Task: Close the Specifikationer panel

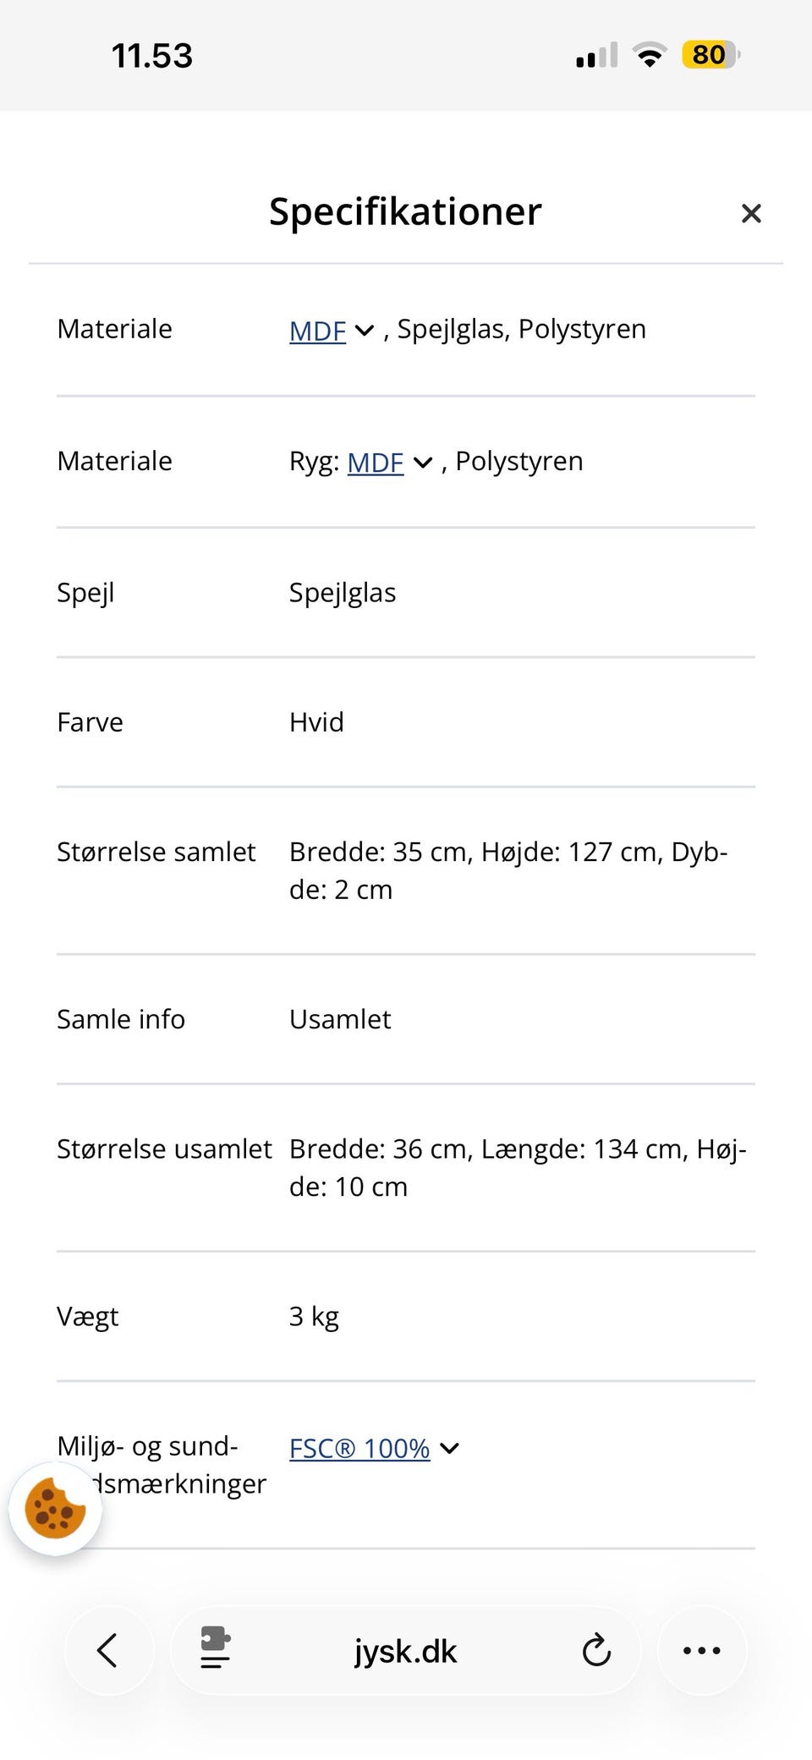Action: click(750, 213)
